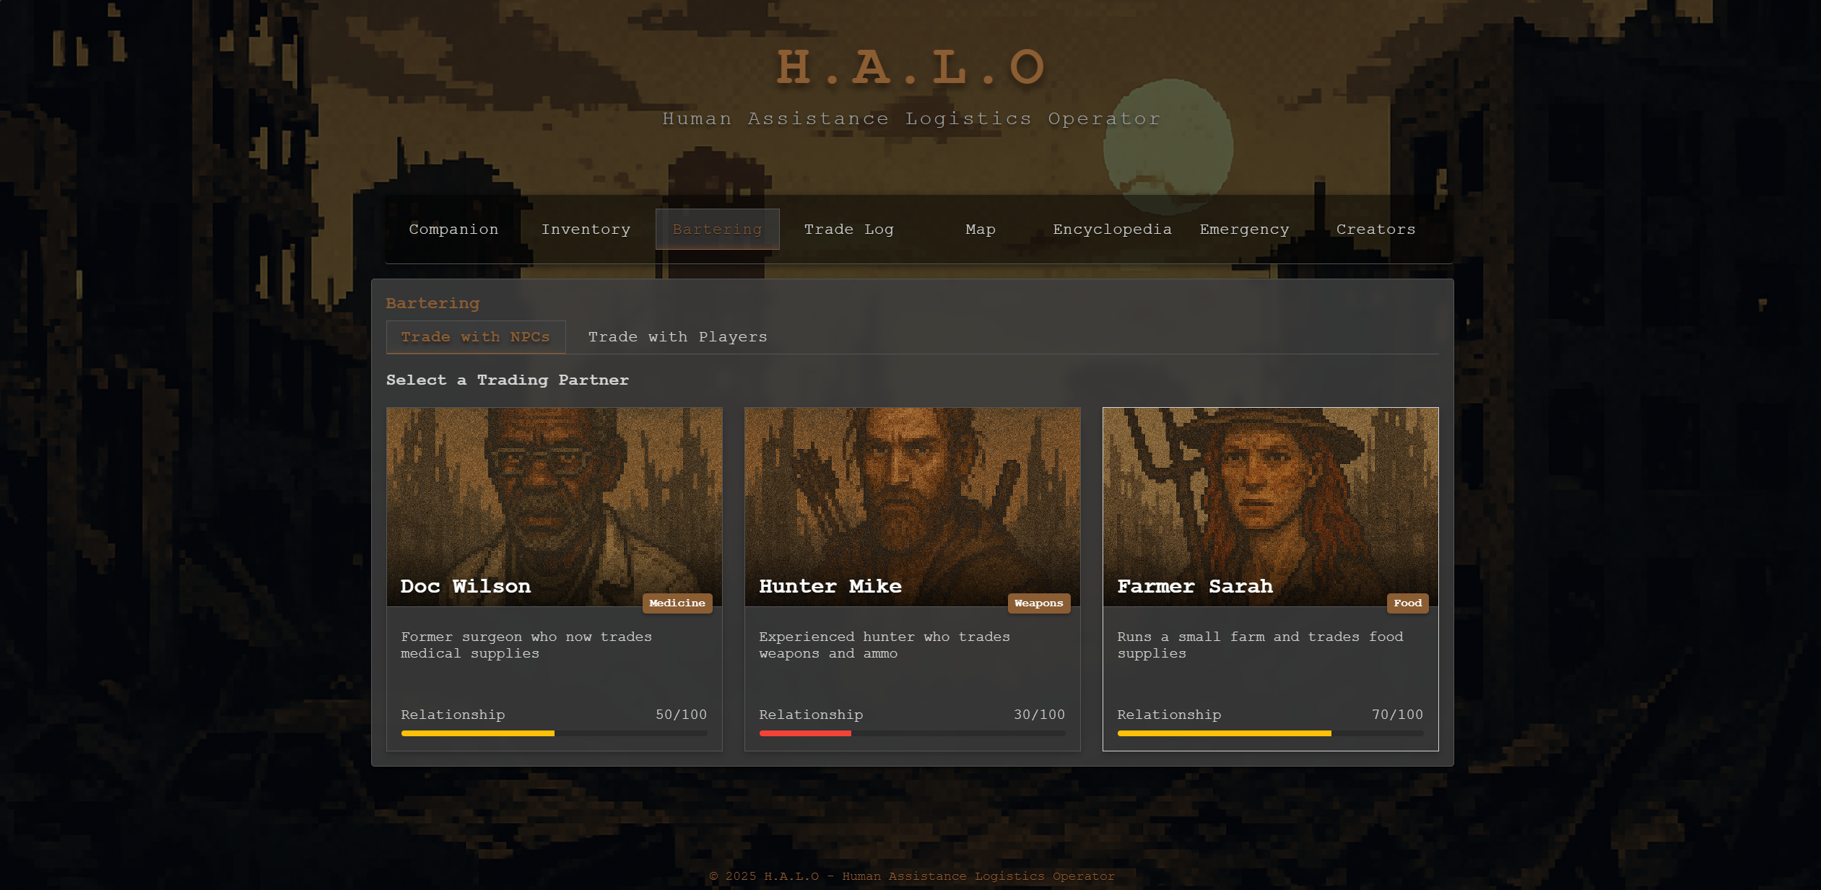The image size is (1821, 890).
Task: Click the Medicine category badge
Action: pos(677,603)
